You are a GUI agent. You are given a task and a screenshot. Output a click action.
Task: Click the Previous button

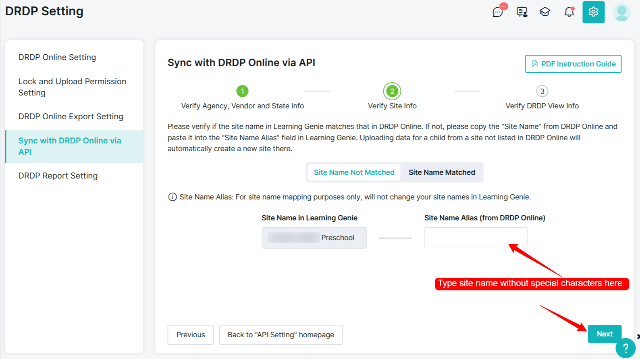tap(191, 335)
